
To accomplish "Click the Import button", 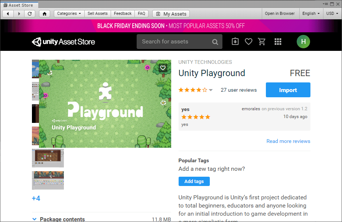I will pos(288,90).
